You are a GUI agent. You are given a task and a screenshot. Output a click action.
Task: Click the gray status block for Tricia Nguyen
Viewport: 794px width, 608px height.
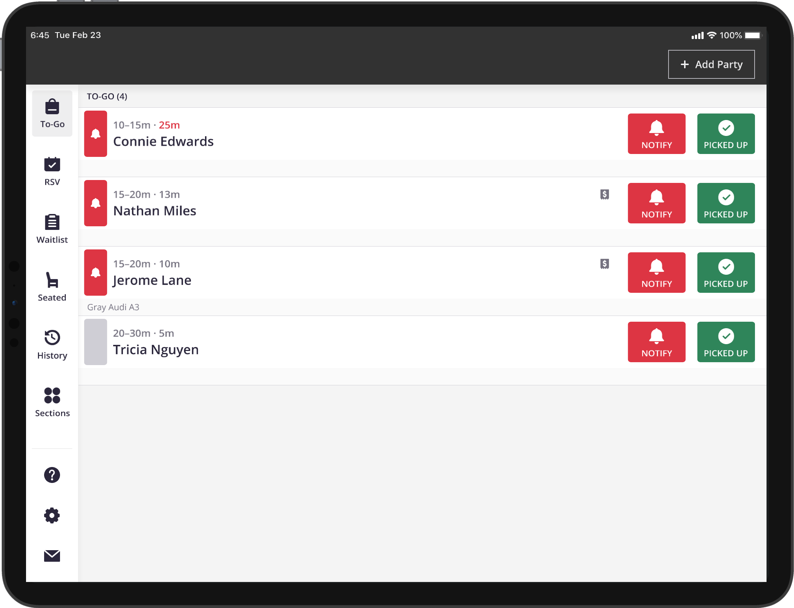[x=95, y=342]
